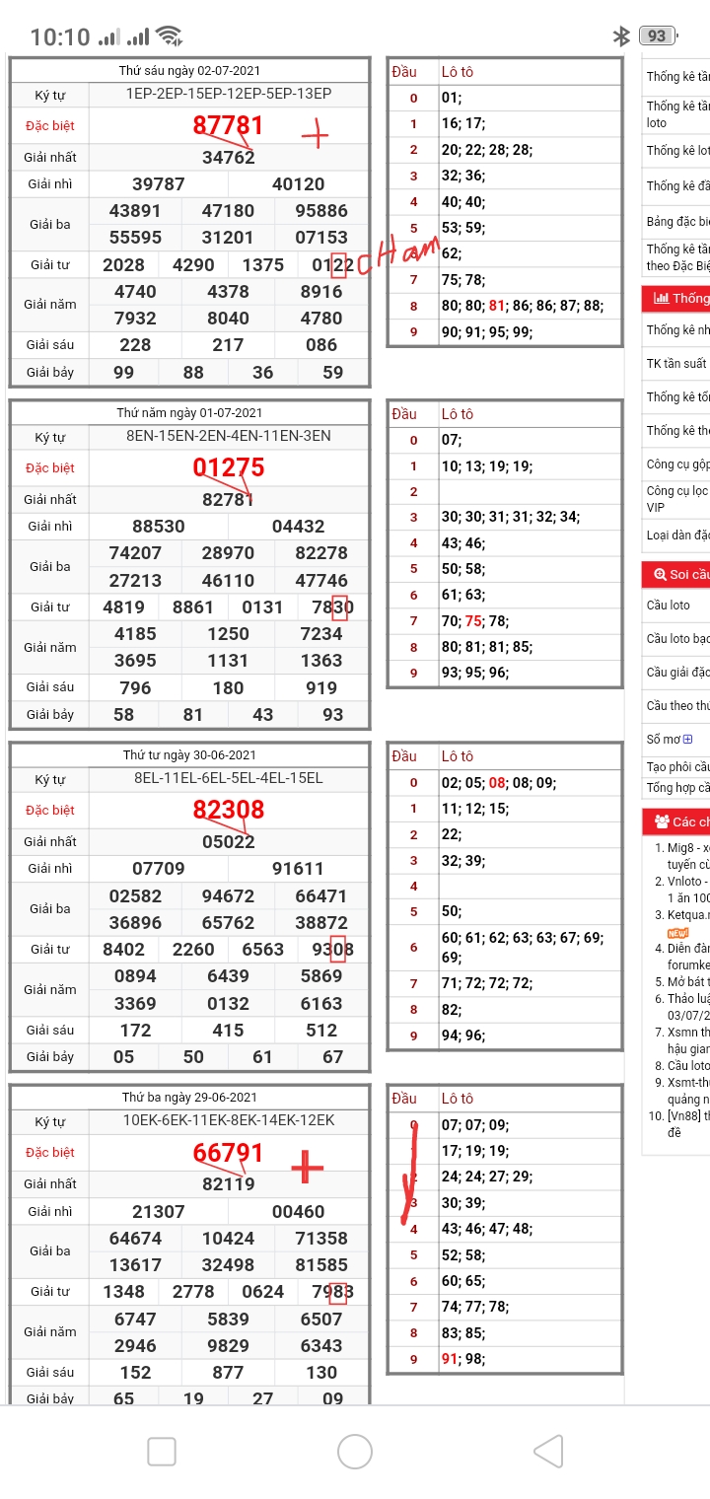
Task: Tap the header Thứ ba ngày 29-06-2021
Action: [190, 1098]
